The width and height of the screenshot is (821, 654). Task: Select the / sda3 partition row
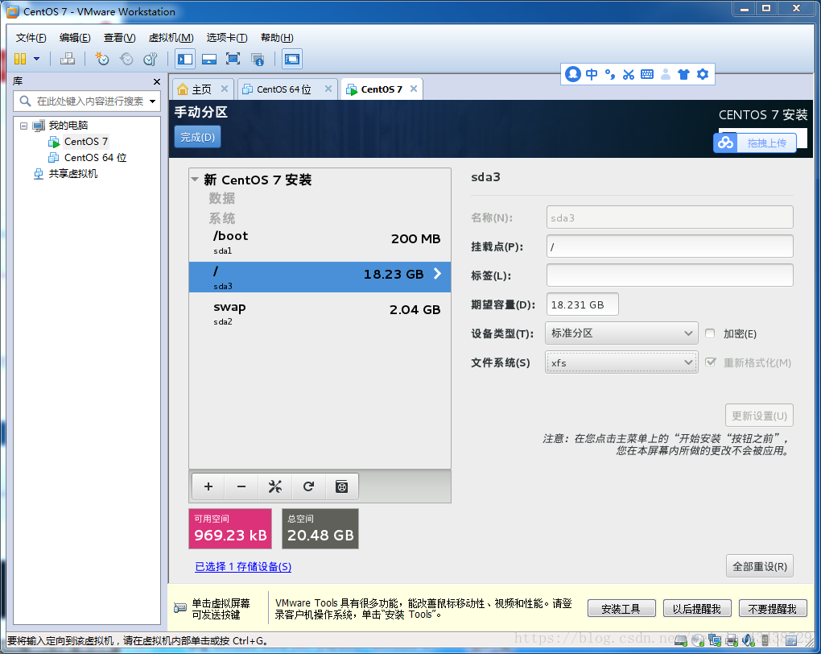click(x=320, y=277)
